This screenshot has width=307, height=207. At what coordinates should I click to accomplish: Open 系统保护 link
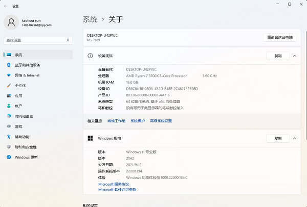(x=138, y=121)
